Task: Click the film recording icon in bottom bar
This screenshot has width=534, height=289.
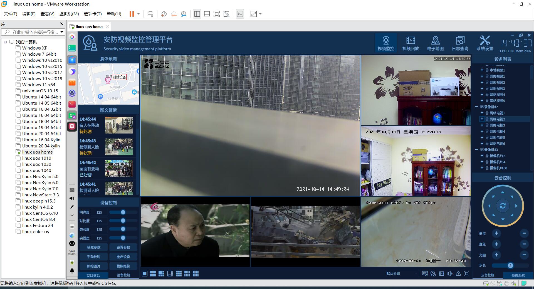Action: coord(442,274)
